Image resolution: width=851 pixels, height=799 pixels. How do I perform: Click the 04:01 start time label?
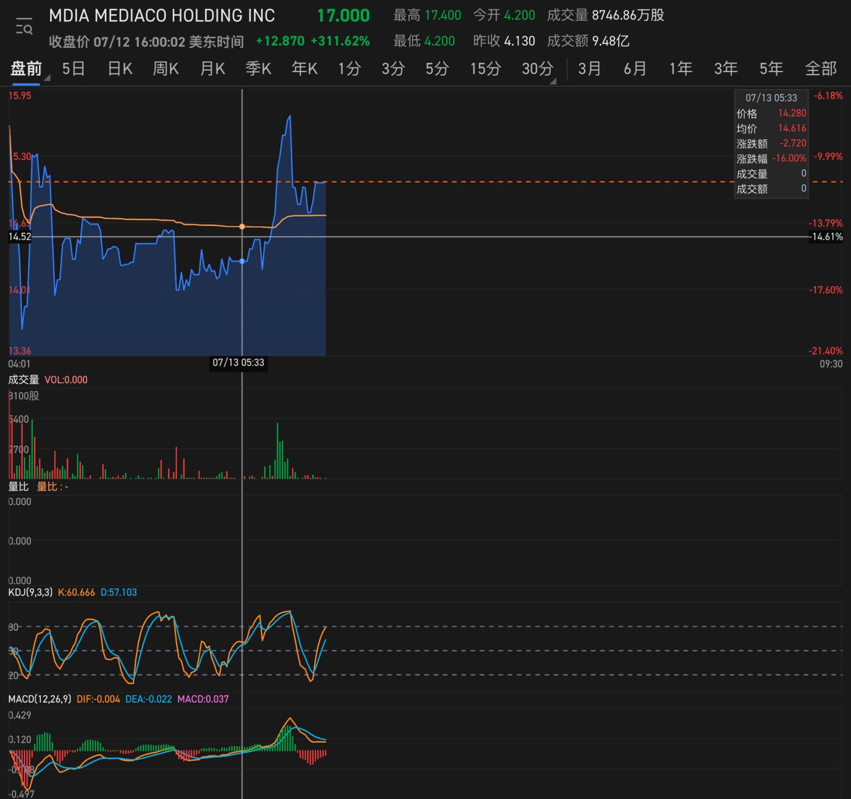click(x=19, y=364)
